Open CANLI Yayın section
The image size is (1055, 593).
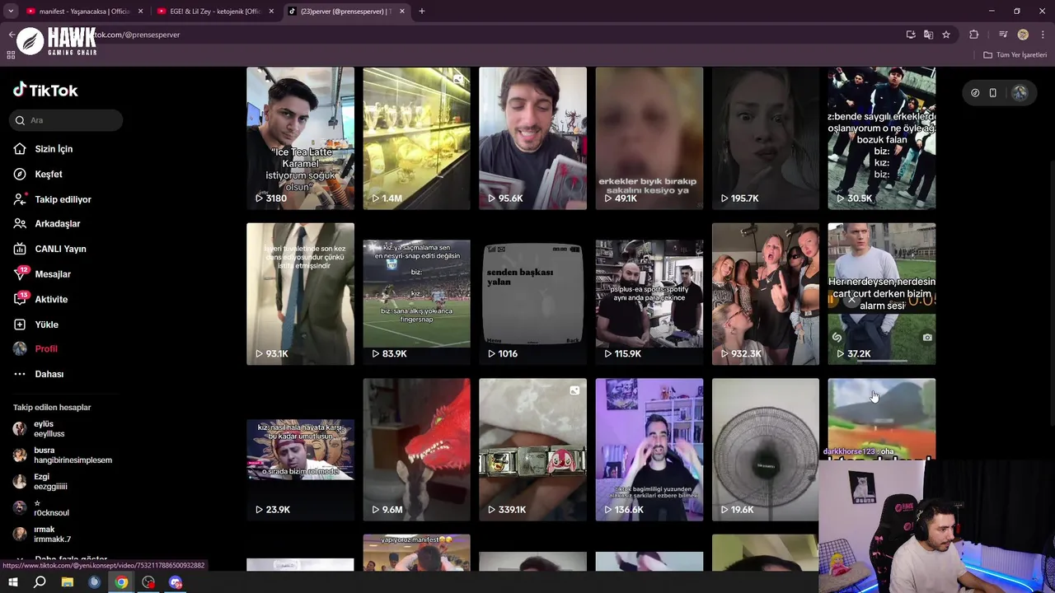tap(50, 249)
